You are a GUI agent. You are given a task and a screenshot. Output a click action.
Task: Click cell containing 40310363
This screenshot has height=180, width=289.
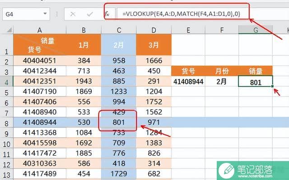[x=40, y=163]
